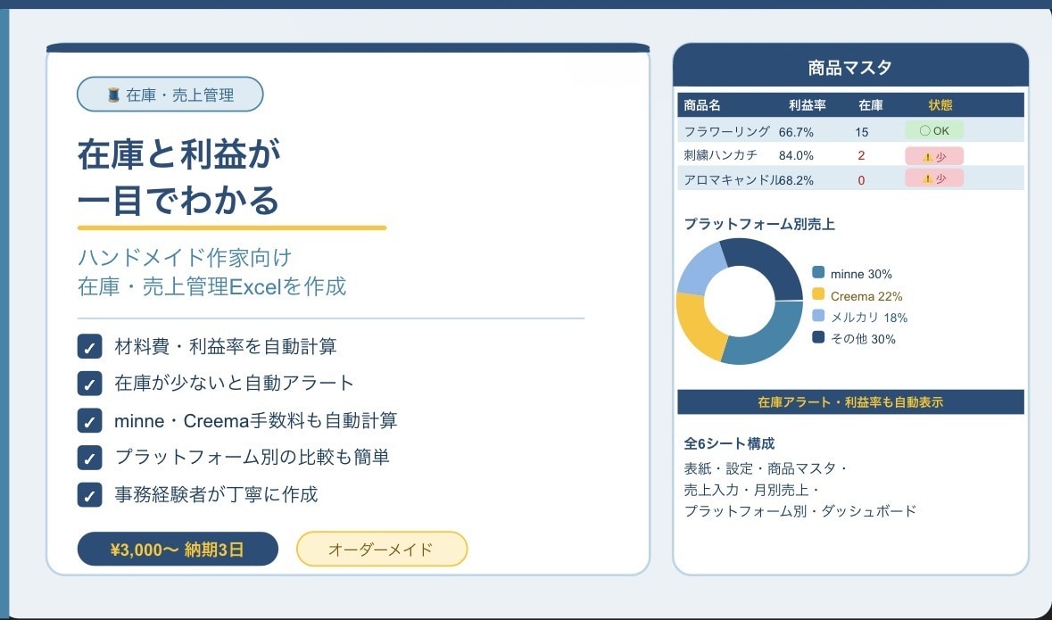The width and height of the screenshot is (1052, 620).
Task: Click the stock value 15
Action: click(x=862, y=132)
